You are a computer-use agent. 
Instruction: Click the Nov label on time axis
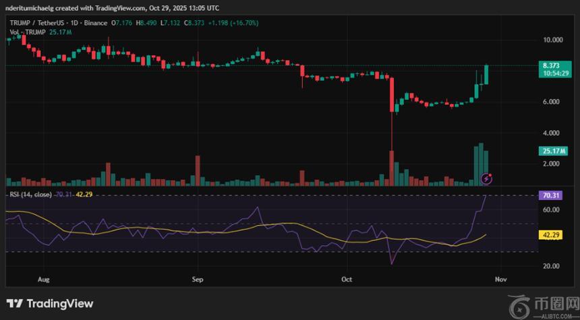500,278
